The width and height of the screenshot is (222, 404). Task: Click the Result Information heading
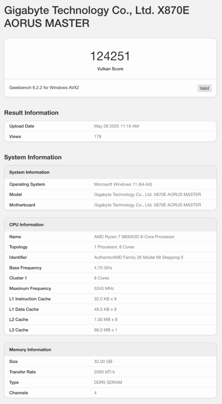point(31,112)
